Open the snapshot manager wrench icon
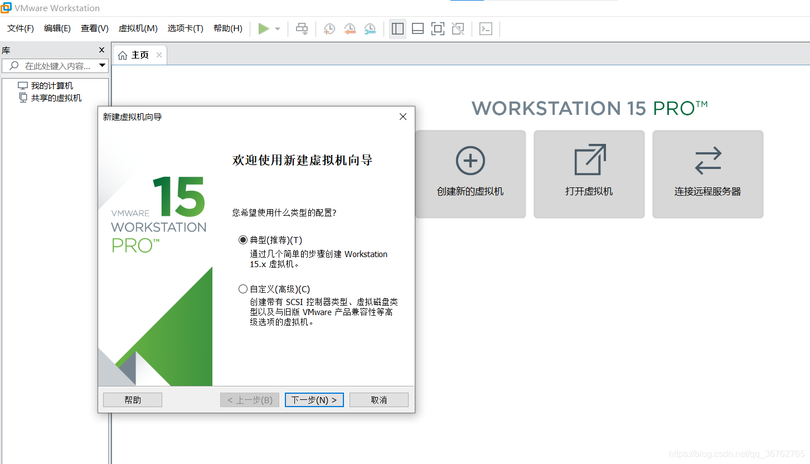The height and width of the screenshot is (464, 810). tap(370, 28)
